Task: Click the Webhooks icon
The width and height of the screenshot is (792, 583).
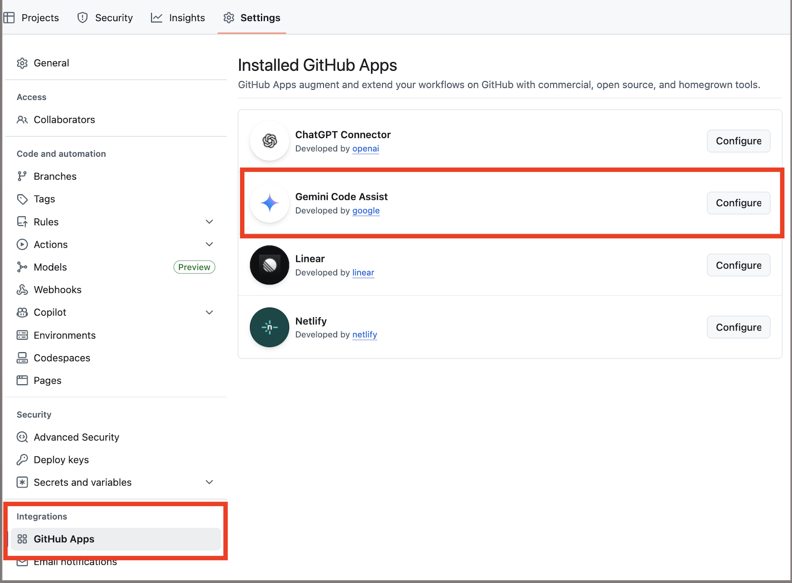Action: [x=22, y=290]
